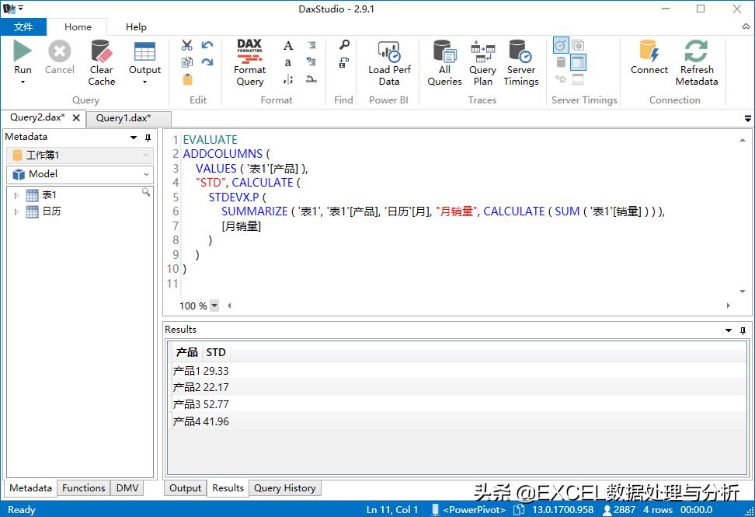Switch to the DMV pane tab
The image size is (755, 517).
pyautogui.click(x=127, y=488)
